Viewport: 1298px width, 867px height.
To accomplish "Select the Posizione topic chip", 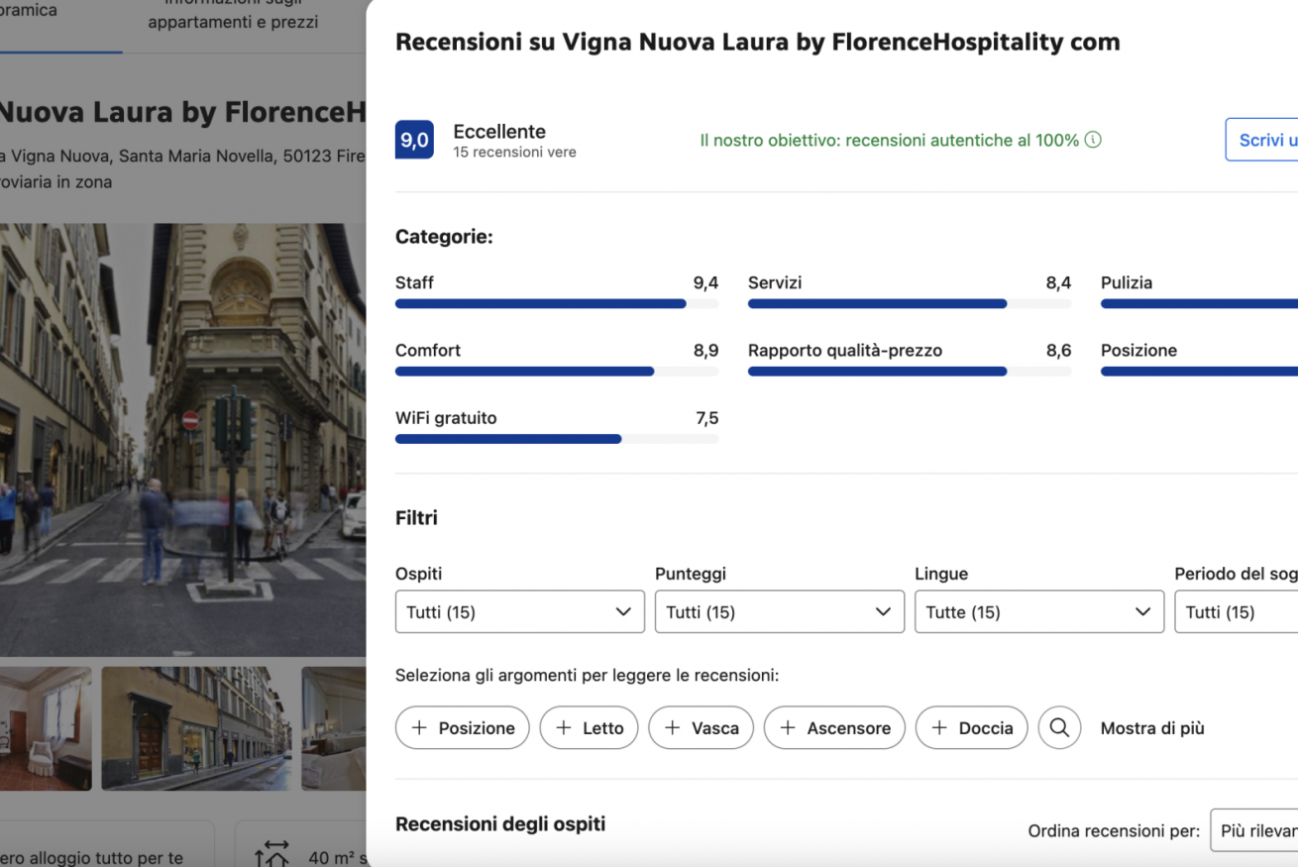I will pos(462,728).
